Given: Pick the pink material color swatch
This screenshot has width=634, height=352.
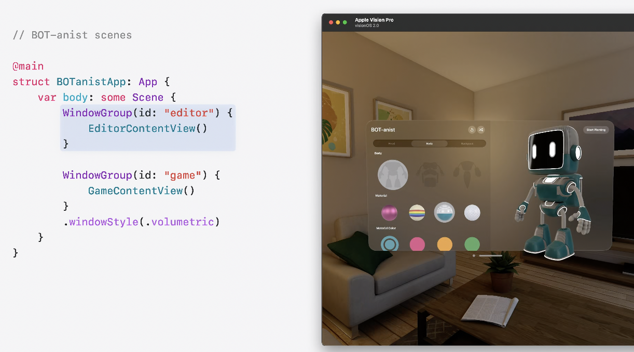Looking at the screenshot, I should (x=417, y=244).
